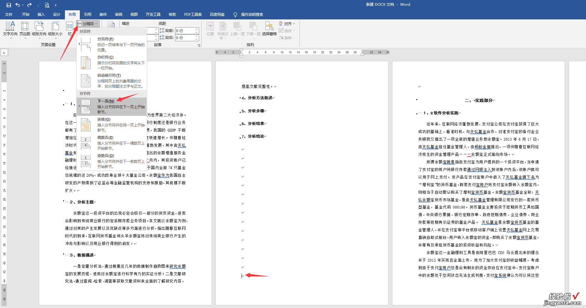Switch to the 邮件 Mailings tab
This screenshot has width=586, height=308.
pyautogui.click(x=103, y=15)
